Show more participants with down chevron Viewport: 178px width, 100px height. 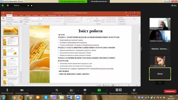tap(160, 83)
